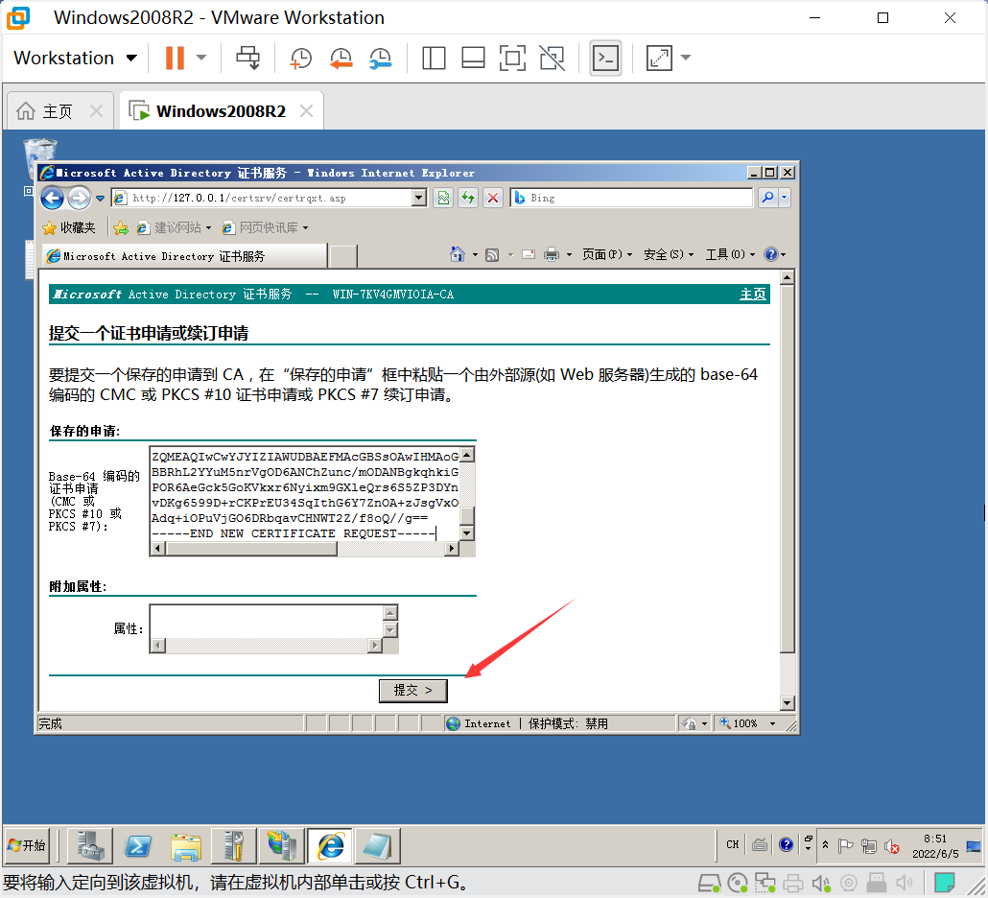
Task: Follow the 主页 link on the certificate page
Action: tap(752, 295)
